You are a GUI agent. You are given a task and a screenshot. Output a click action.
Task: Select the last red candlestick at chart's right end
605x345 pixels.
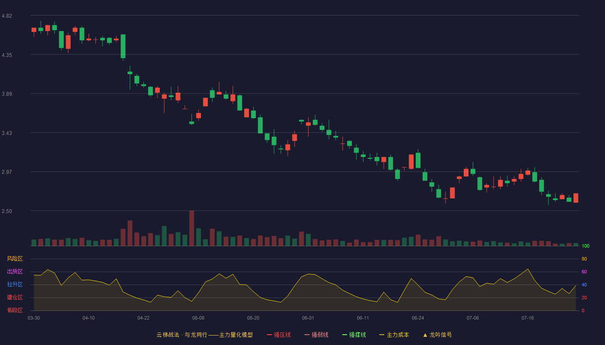tap(576, 198)
